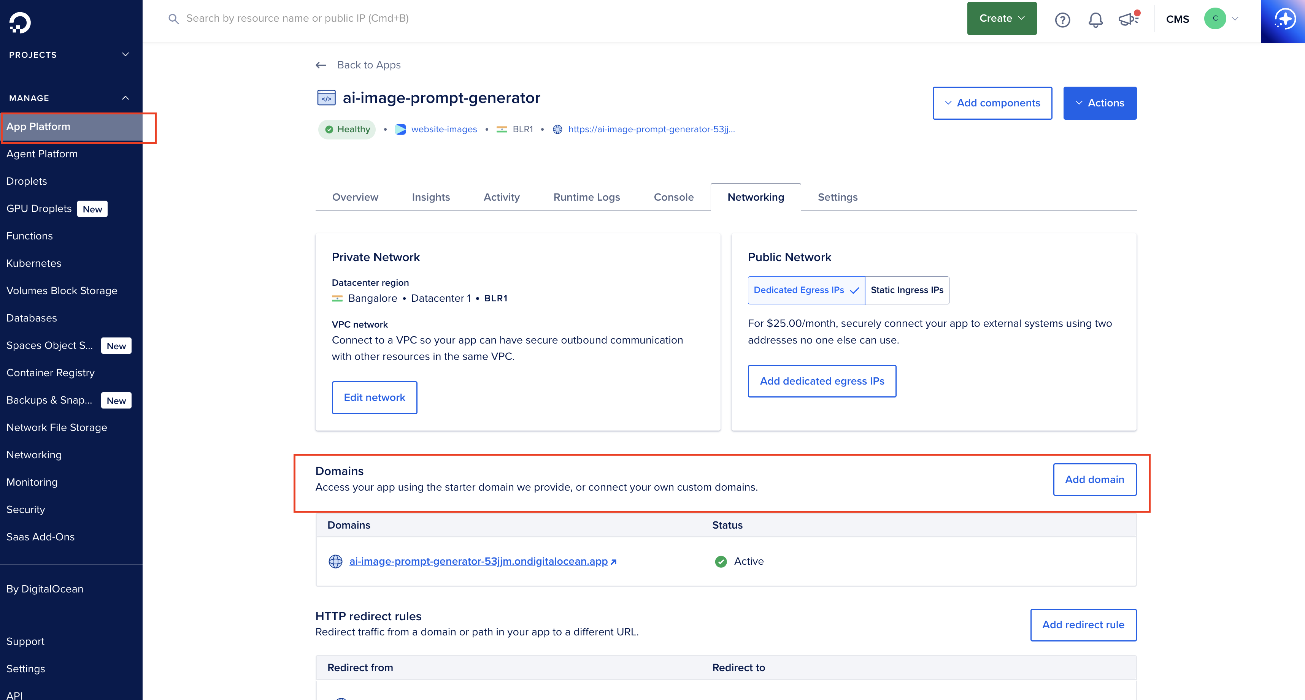Click the DigitalOcean logo icon
Screen dimensions: 1305x700
pyautogui.click(x=20, y=23)
